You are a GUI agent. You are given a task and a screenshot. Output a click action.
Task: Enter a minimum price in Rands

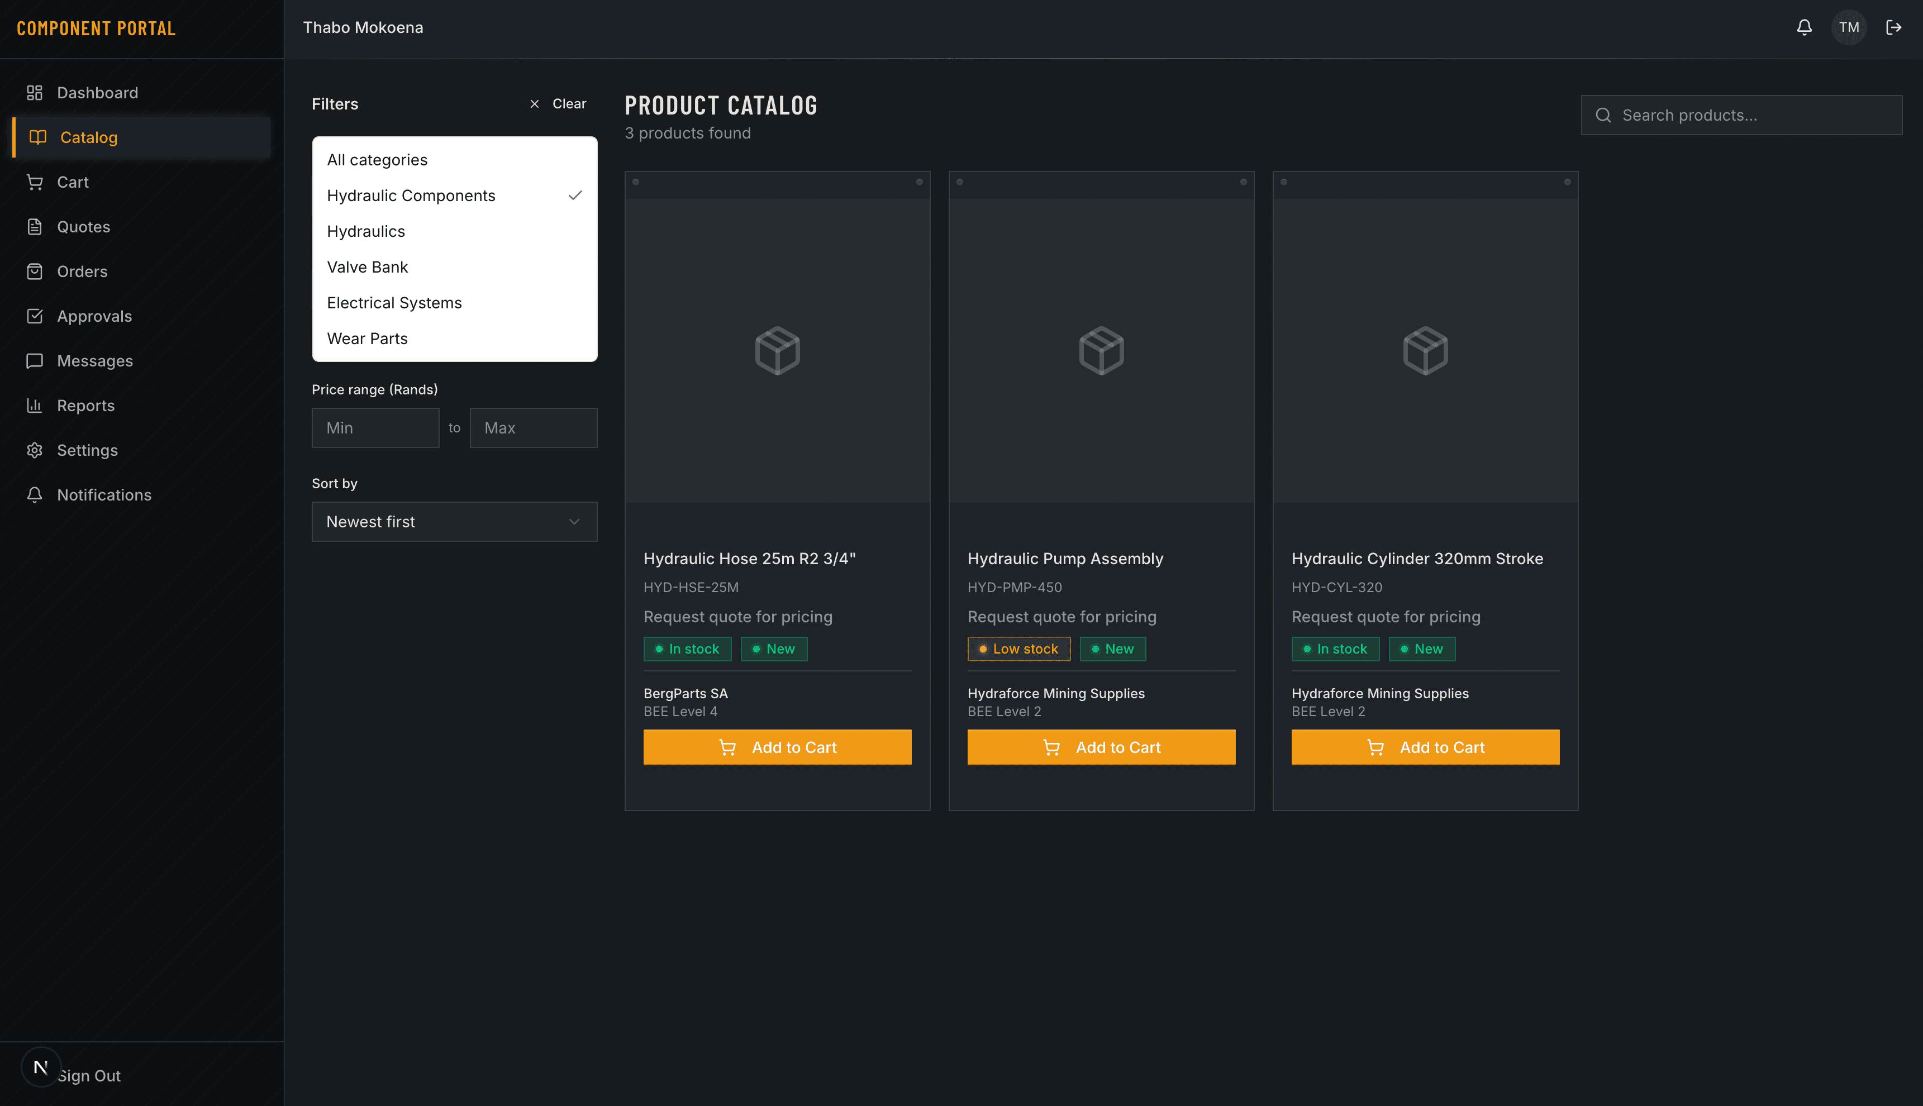pyautogui.click(x=374, y=428)
